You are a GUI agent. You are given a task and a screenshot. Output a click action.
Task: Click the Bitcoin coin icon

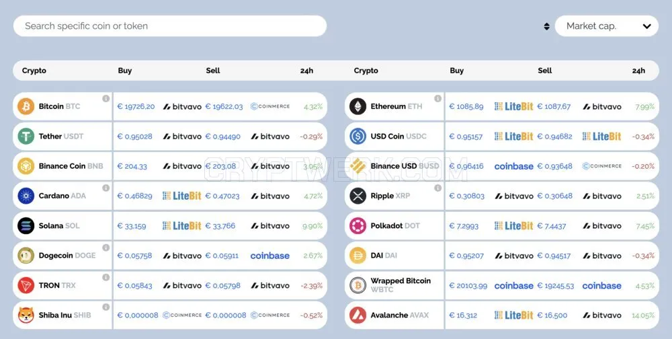[26, 106]
